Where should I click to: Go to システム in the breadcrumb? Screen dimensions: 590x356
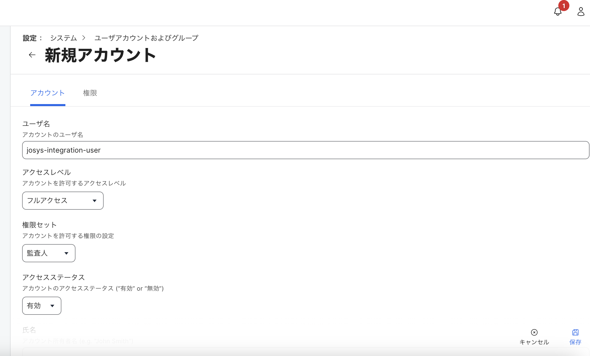coord(63,38)
